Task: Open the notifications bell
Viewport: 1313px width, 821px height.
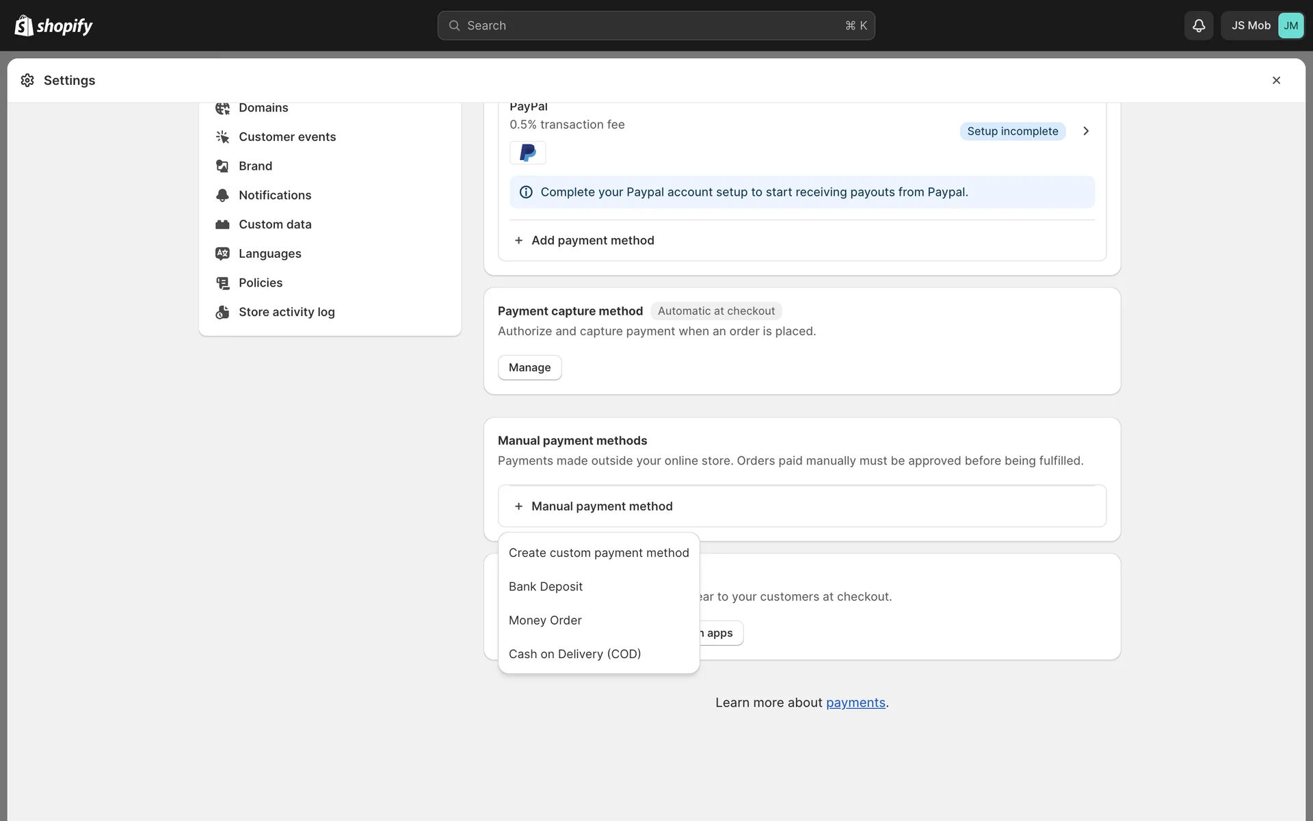Action: [x=1198, y=26]
